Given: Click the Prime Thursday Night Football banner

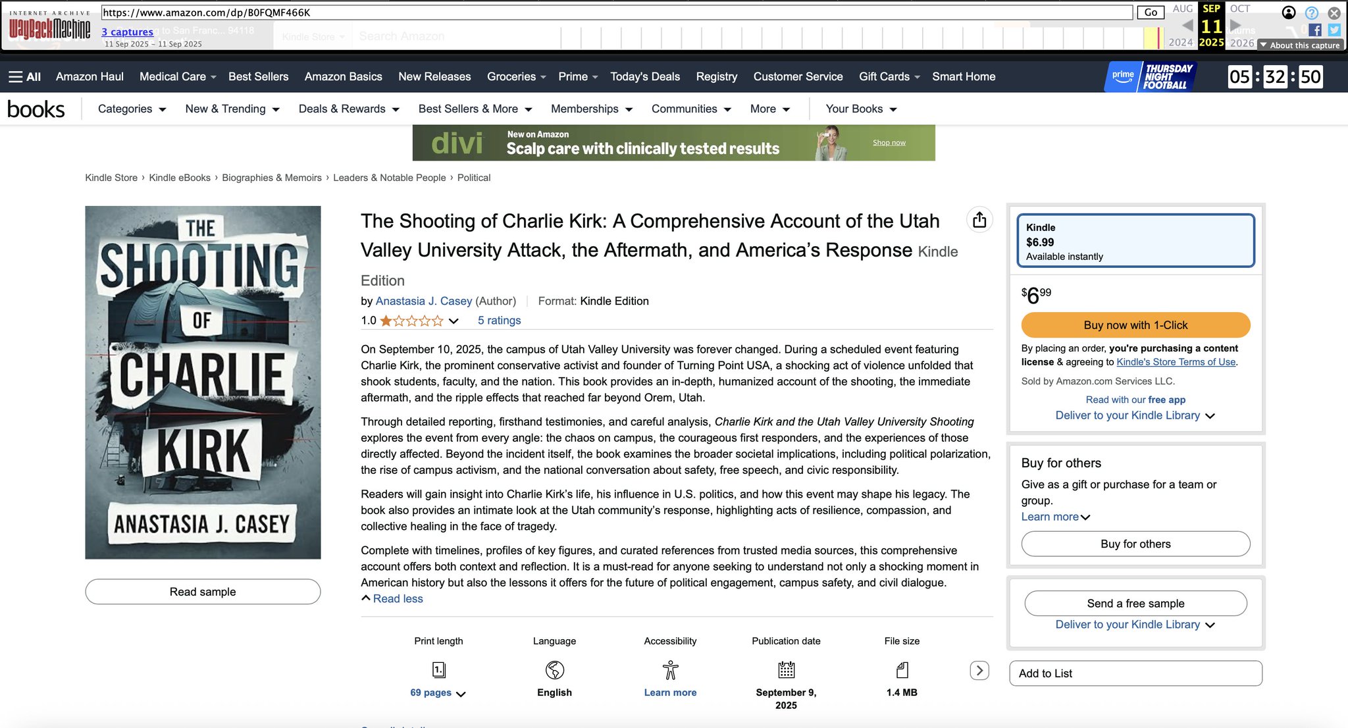Looking at the screenshot, I should 1150,77.
